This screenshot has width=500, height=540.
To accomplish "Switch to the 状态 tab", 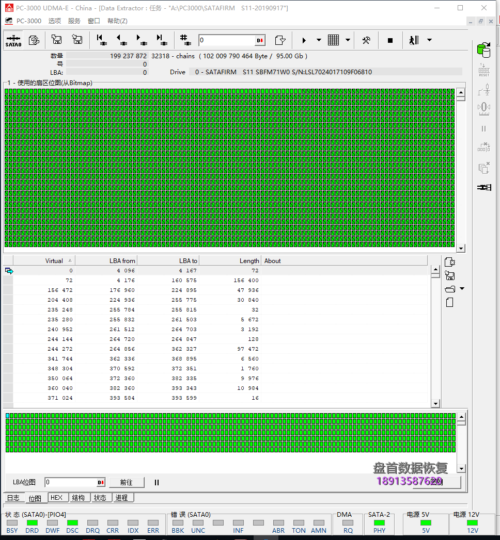I will [100, 498].
